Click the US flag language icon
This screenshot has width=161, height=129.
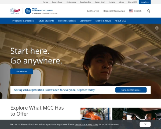[x=131, y=11]
